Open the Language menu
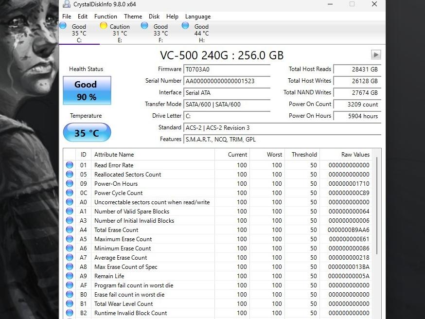Screen dimensions: 425x319 coord(198,17)
